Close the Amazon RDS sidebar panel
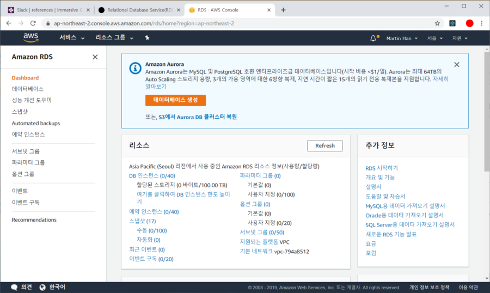Image resolution: width=490 pixels, height=293 pixels. 95,57
